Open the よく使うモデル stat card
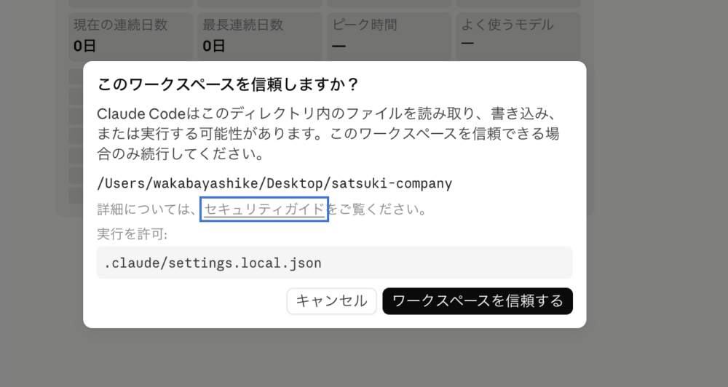Viewport: 728px width, 387px height. (517, 35)
